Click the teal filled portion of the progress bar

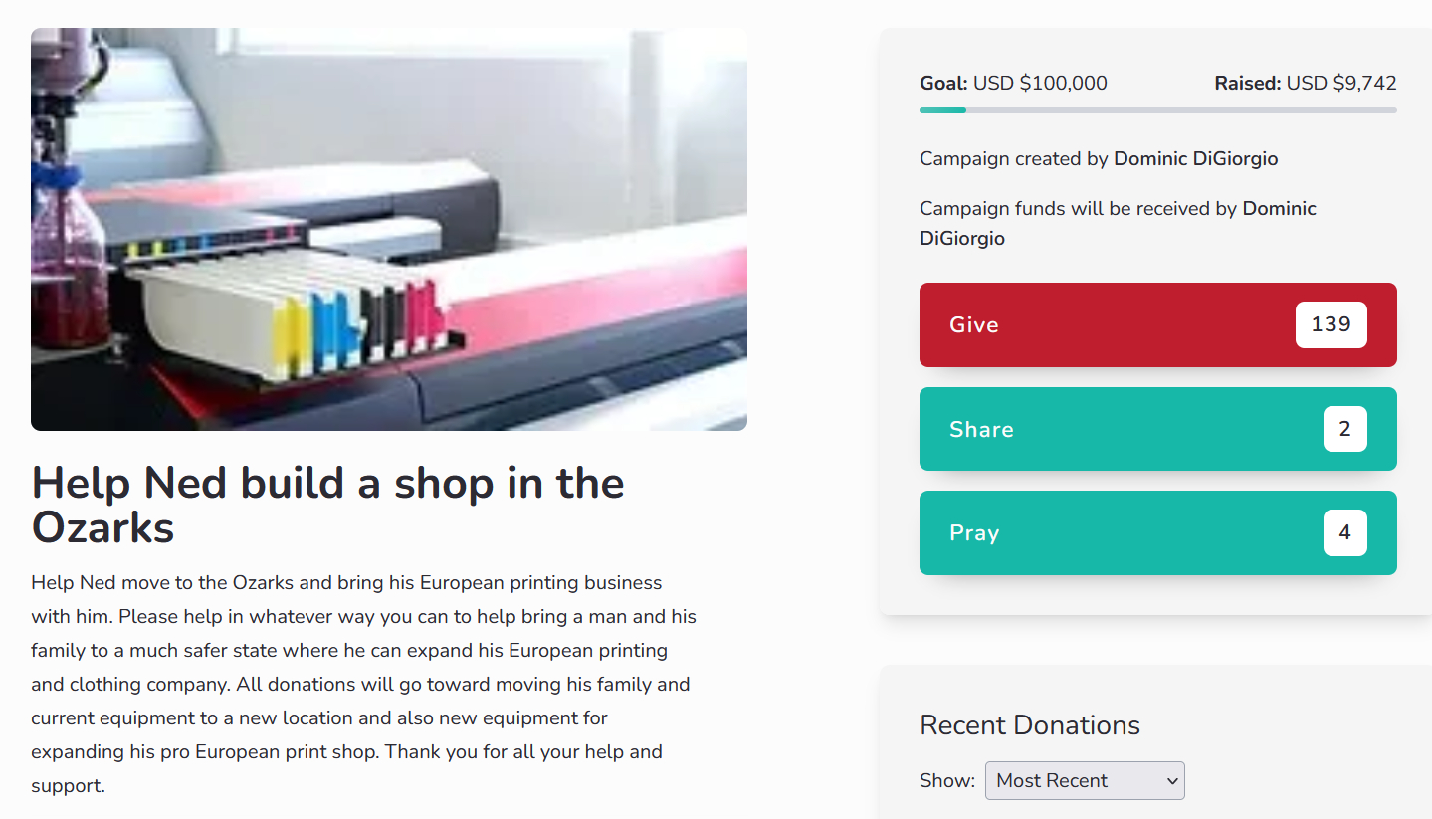coord(942,110)
